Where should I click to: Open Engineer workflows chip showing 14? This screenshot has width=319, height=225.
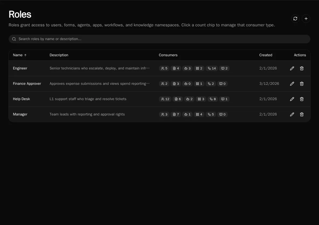(x=212, y=68)
